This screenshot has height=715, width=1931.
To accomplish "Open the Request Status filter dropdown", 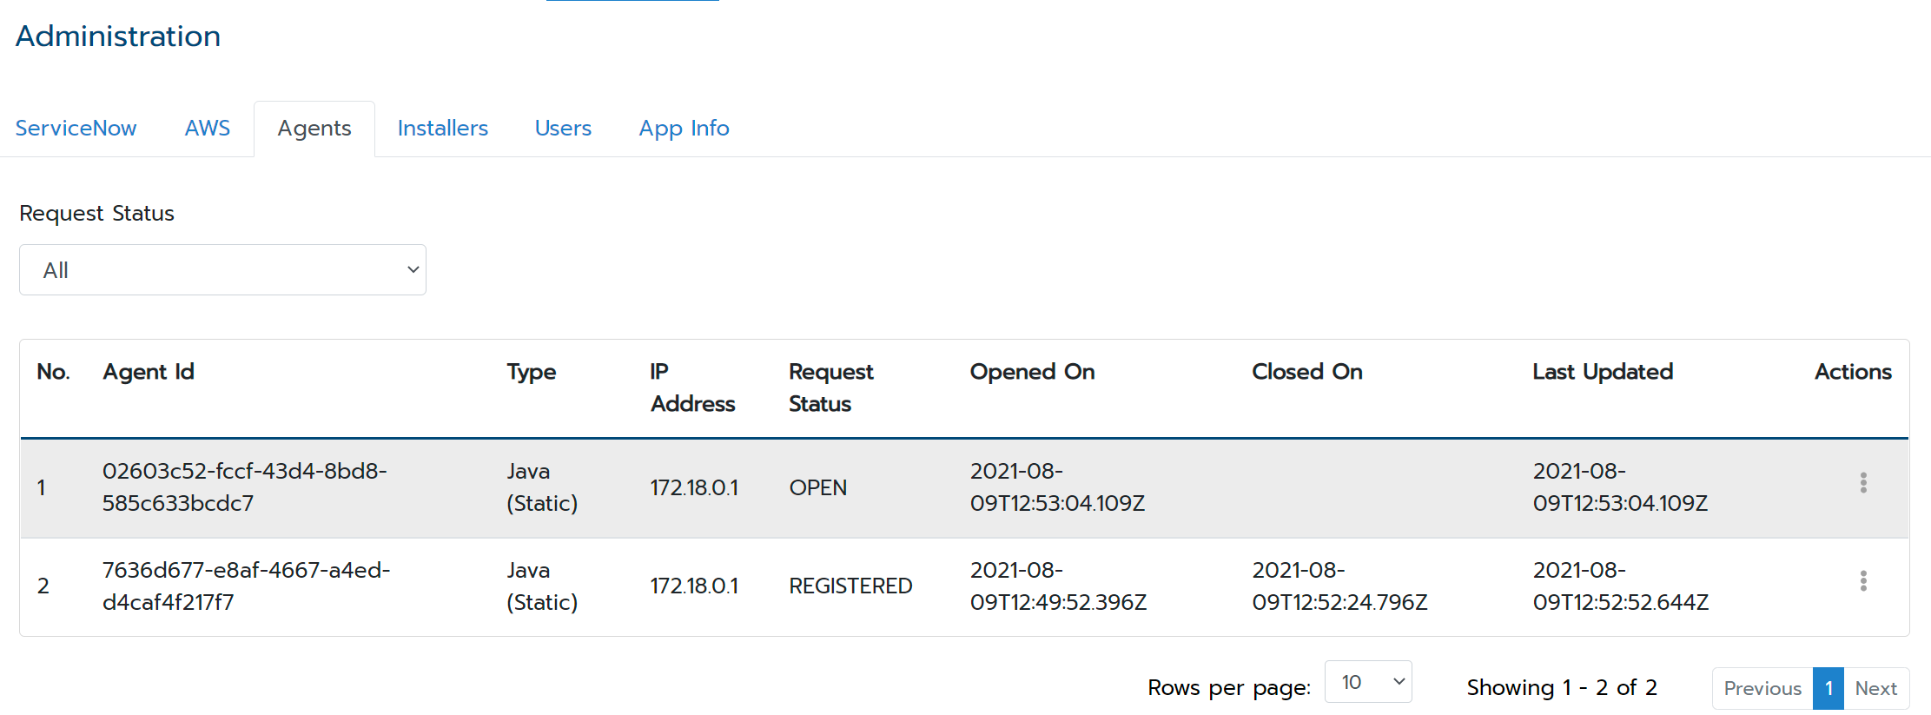I will [x=222, y=270].
